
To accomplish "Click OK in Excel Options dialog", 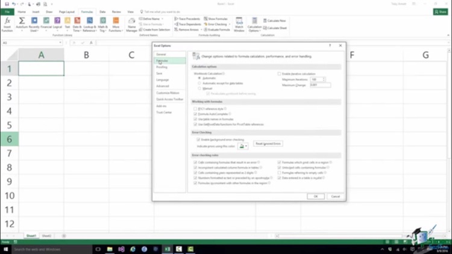I will pos(316,196).
